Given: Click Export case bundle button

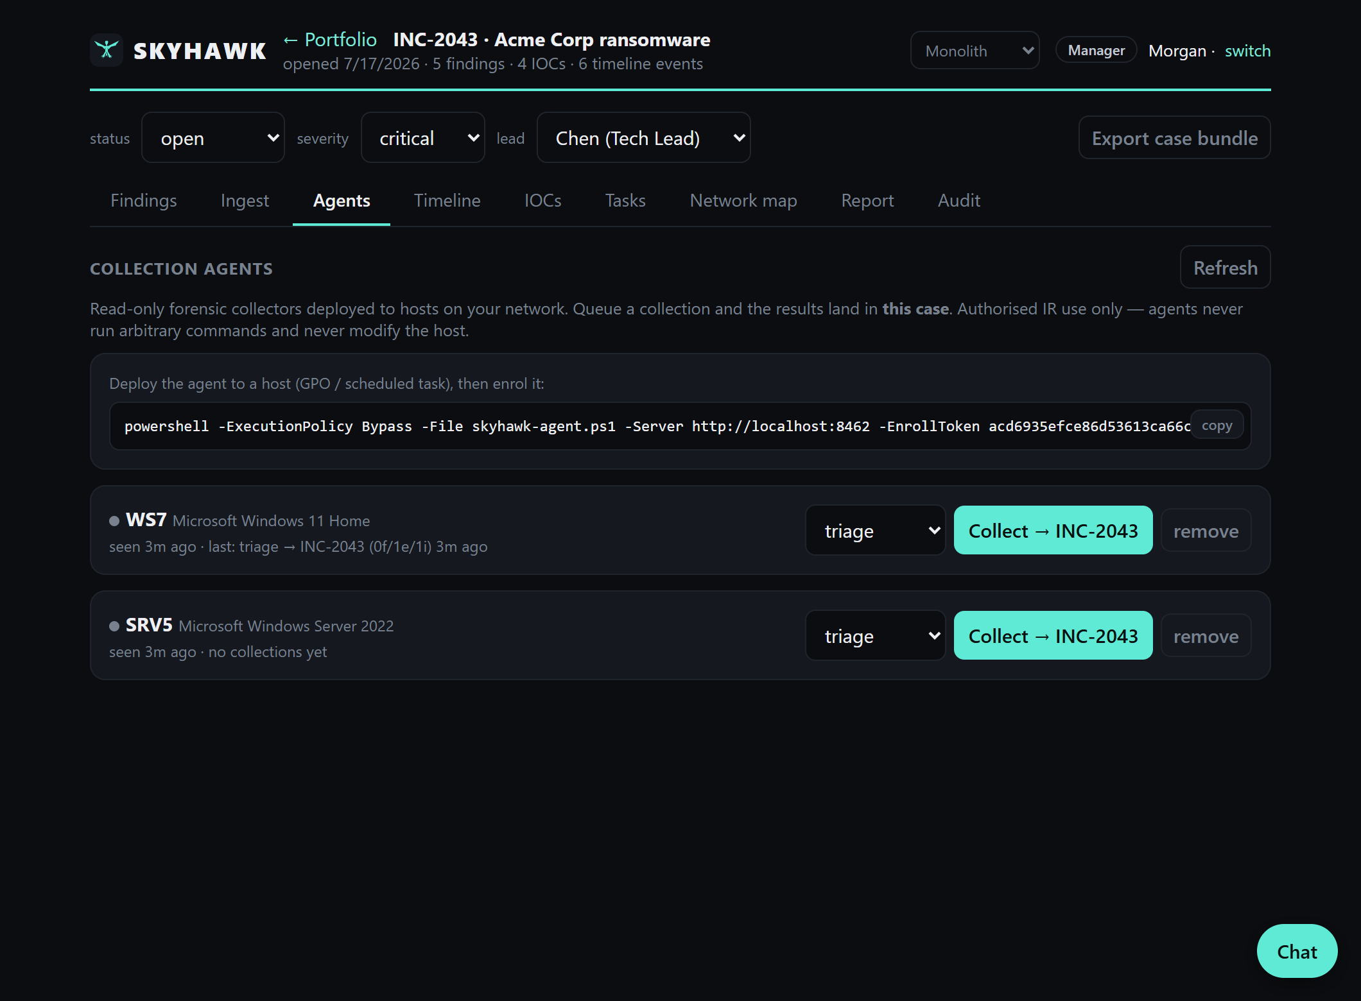Looking at the screenshot, I should coord(1174,138).
